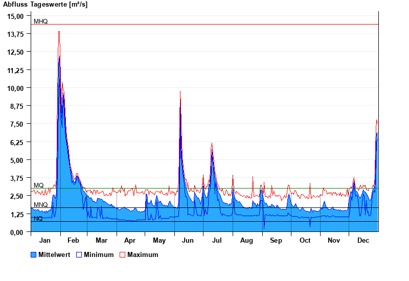Select the Maximum legend label
Screen dimensions: 409x281
click(x=143, y=254)
